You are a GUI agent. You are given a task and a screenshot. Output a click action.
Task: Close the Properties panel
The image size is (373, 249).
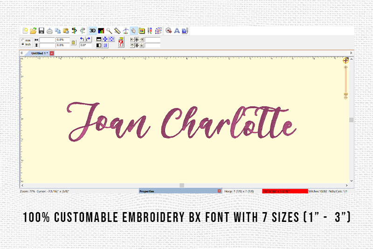(219, 191)
